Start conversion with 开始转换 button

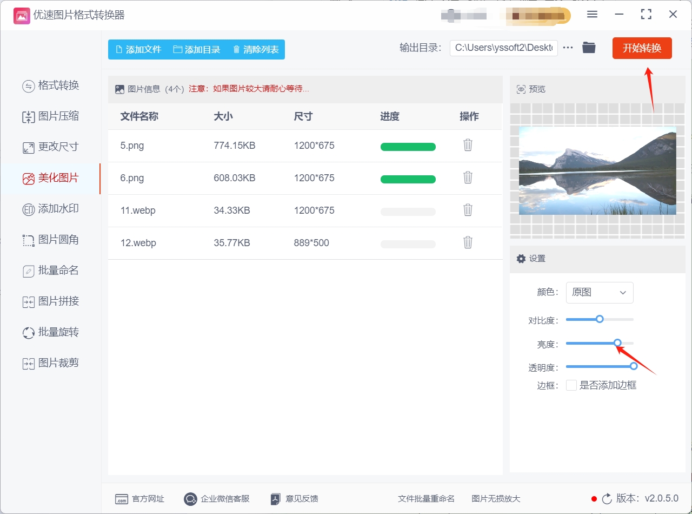click(x=642, y=48)
